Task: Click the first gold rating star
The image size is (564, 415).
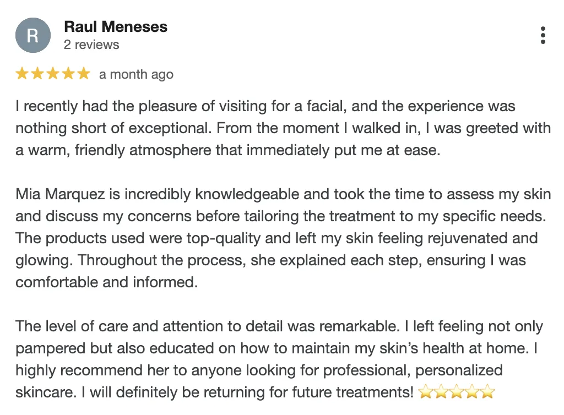Action: tap(22, 73)
